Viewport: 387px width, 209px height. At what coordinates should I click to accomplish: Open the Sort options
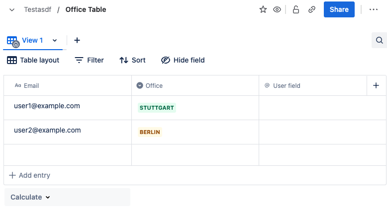tap(133, 60)
